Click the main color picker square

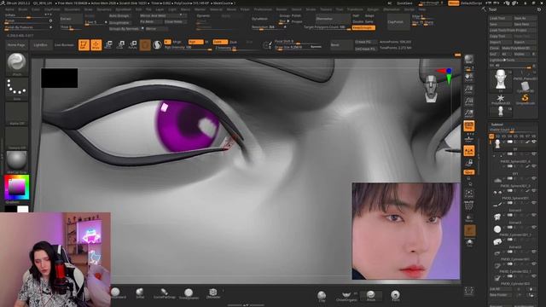pyautogui.click(x=16, y=188)
